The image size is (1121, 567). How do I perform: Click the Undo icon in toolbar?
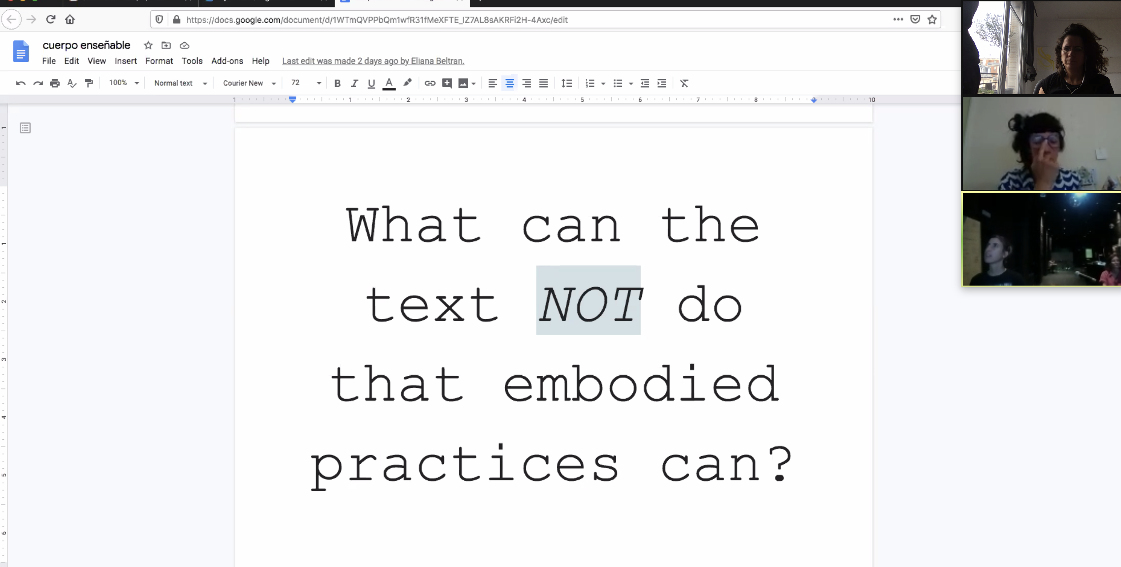(x=20, y=83)
